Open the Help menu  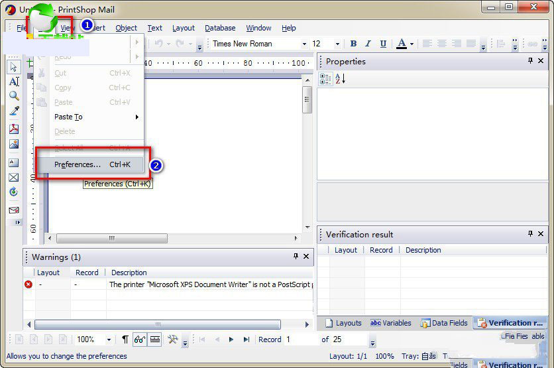[289, 28]
